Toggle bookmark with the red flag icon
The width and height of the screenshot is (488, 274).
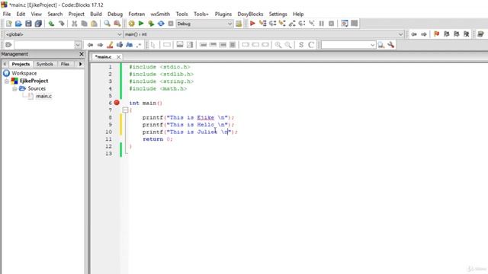(x=437, y=34)
